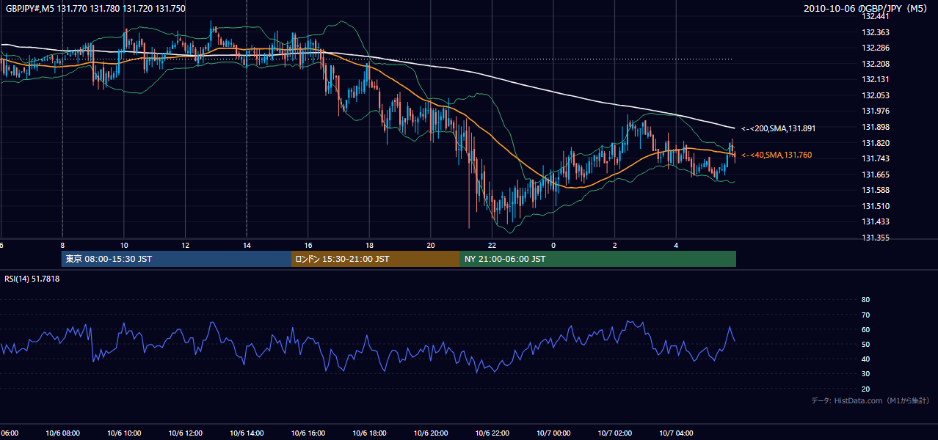Viewport: 938px width, 440px height.
Task: Click the 10/6 10:00 time axis label
Action: tap(124, 433)
